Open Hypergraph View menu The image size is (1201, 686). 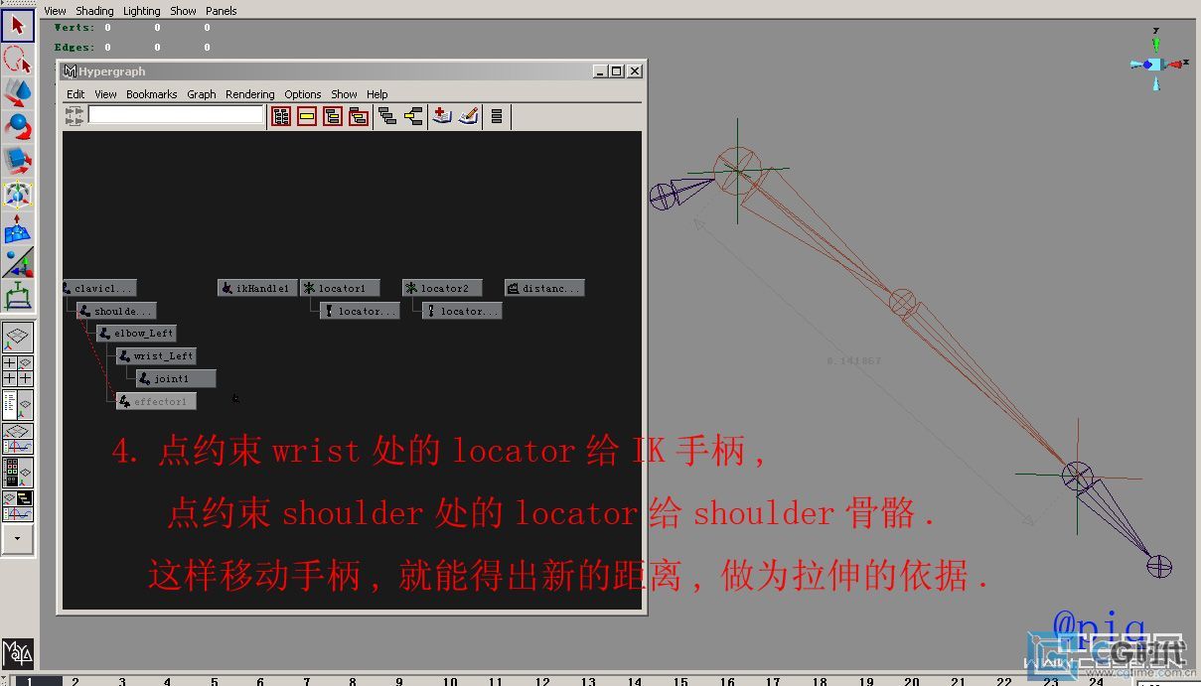tap(105, 94)
